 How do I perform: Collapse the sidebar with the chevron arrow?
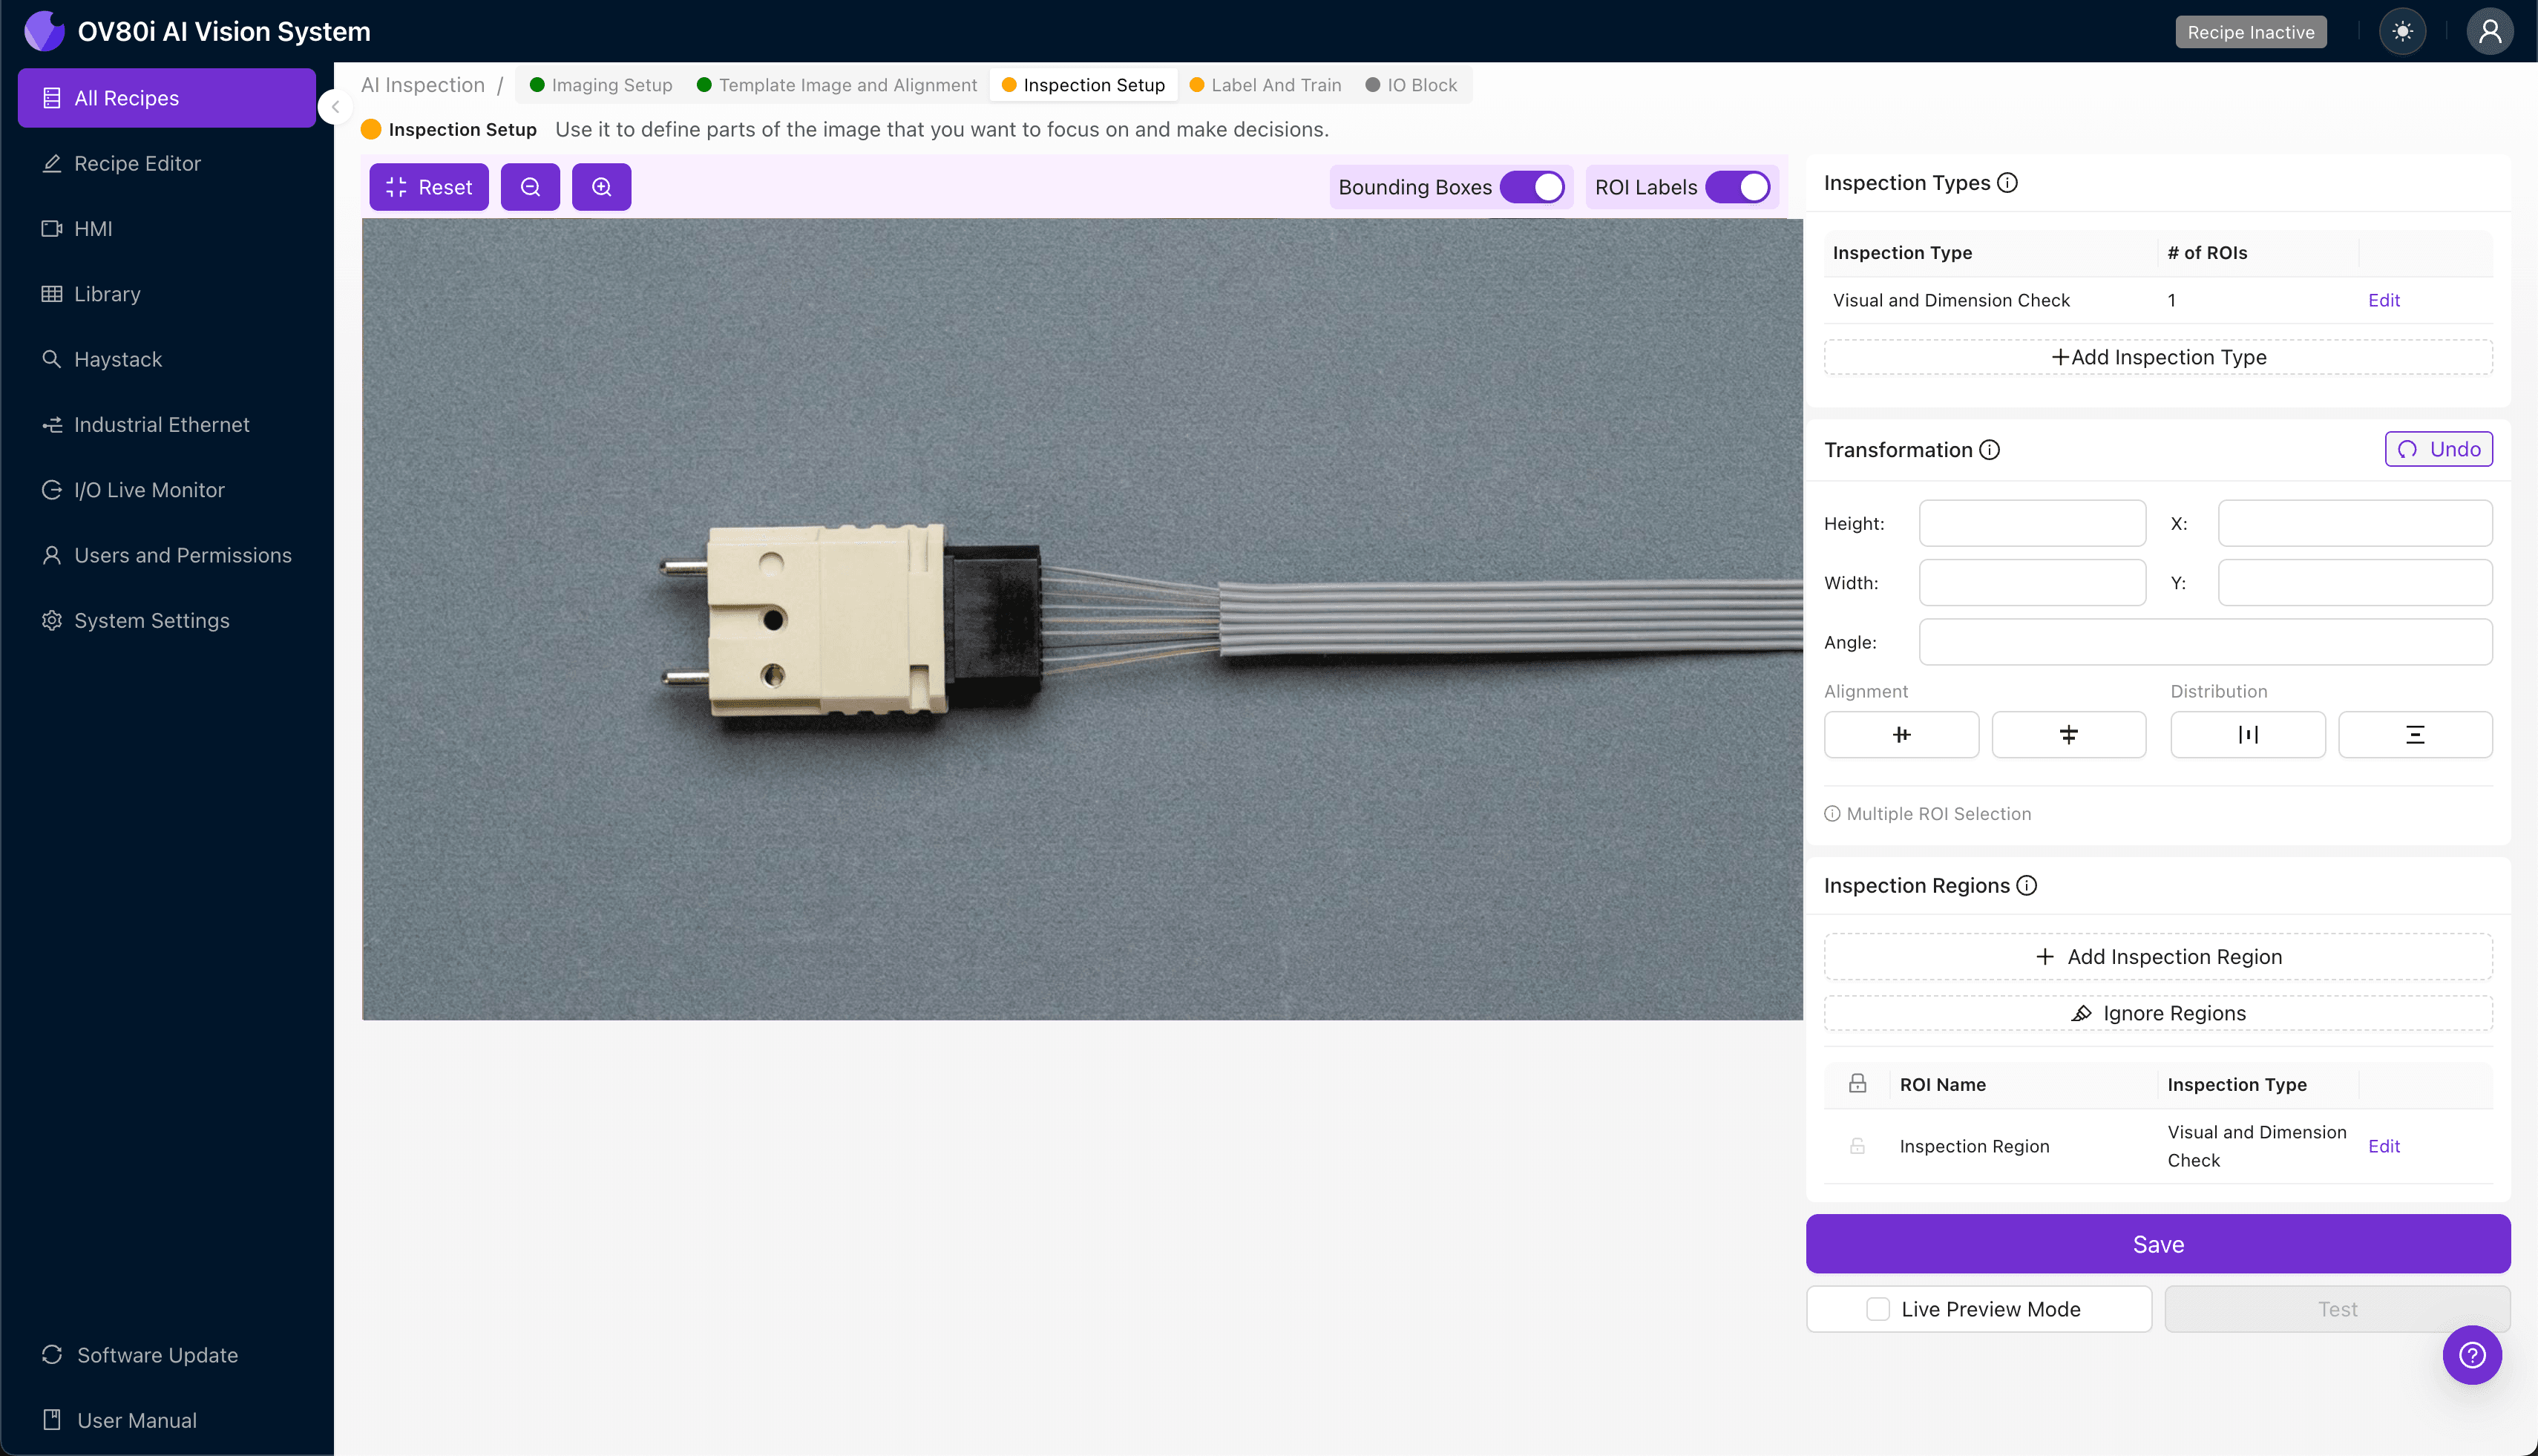click(336, 107)
